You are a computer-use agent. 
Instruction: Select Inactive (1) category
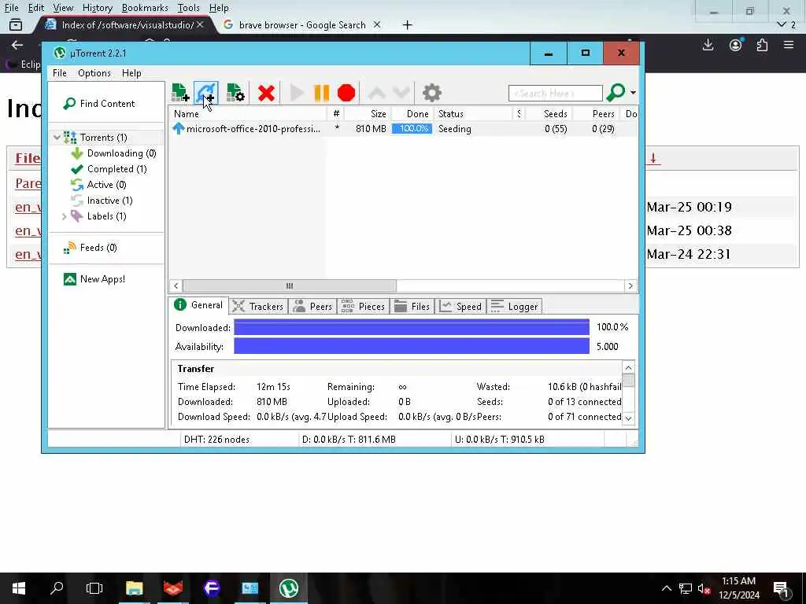pos(102,201)
